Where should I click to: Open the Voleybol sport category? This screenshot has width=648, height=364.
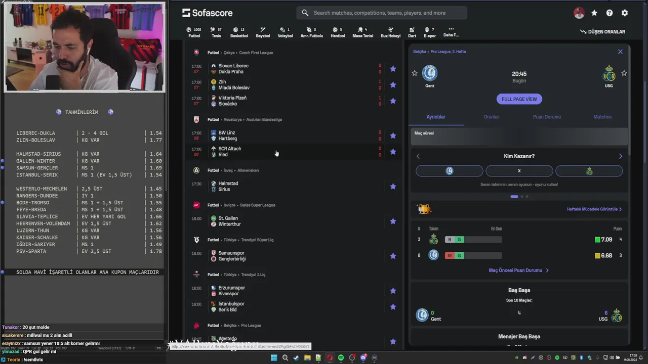[x=285, y=32]
